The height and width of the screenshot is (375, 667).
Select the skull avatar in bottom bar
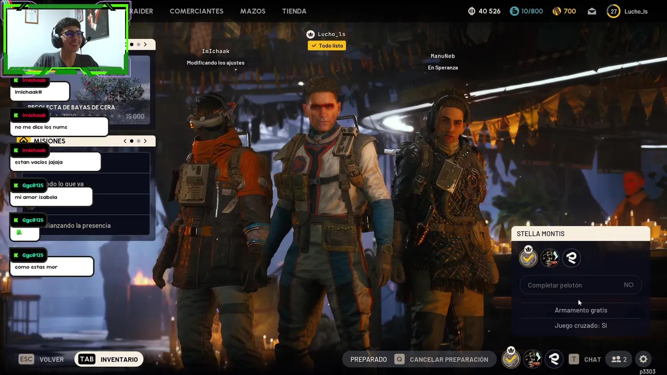[x=532, y=359]
